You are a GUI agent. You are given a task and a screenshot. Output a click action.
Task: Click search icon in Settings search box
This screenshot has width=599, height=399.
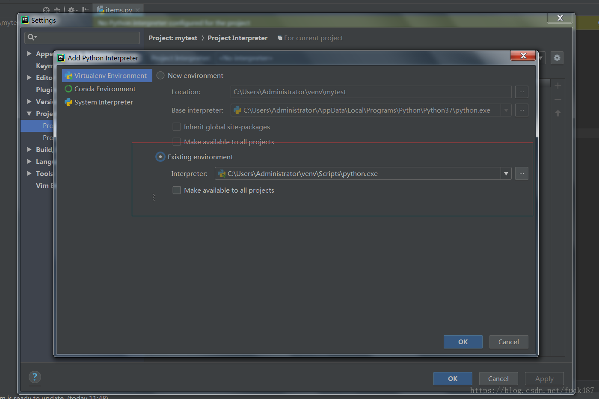[32, 37]
